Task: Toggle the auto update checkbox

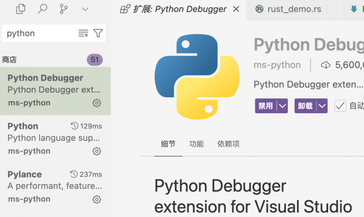Action: [340, 106]
